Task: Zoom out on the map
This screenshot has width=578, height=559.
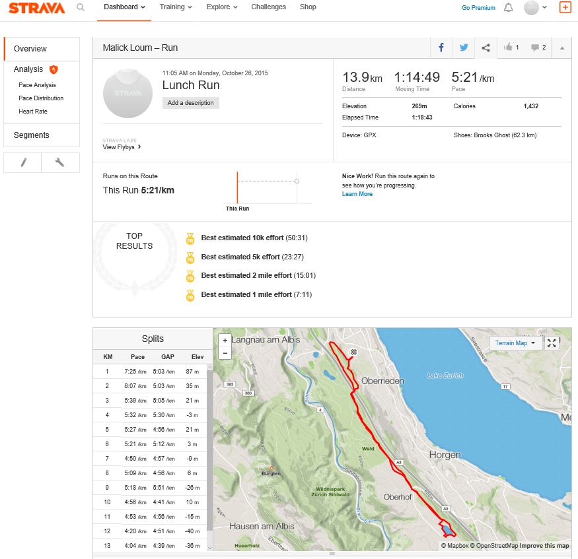Action: (x=225, y=353)
